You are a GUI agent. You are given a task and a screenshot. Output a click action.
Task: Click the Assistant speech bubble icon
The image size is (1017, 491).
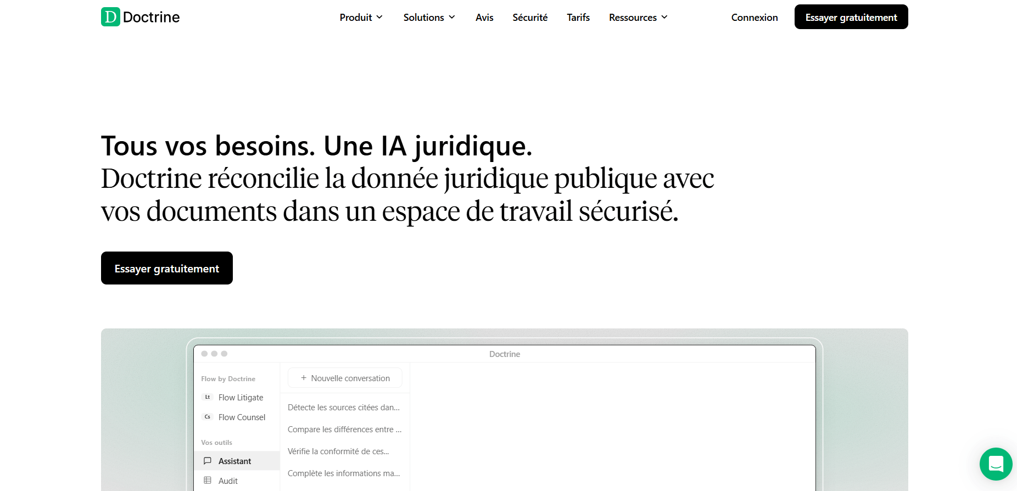click(x=208, y=461)
